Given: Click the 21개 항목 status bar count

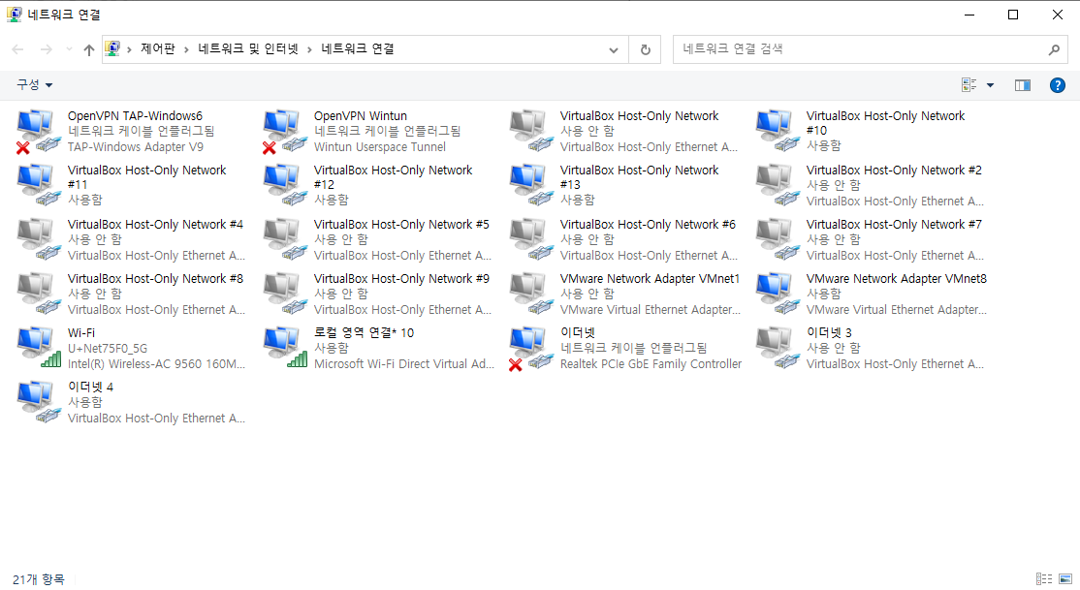Looking at the screenshot, I should tap(39, 579).
